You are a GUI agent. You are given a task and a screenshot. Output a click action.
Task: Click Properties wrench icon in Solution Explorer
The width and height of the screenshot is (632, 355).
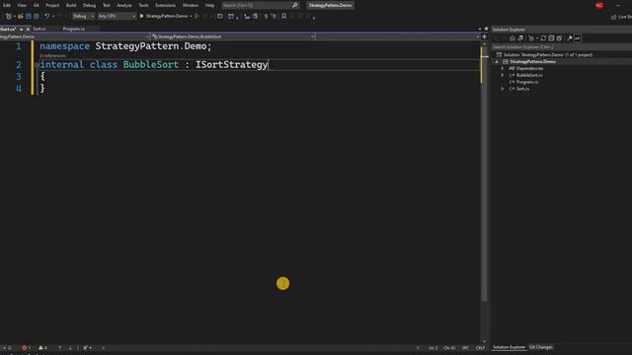pos(570,38)
